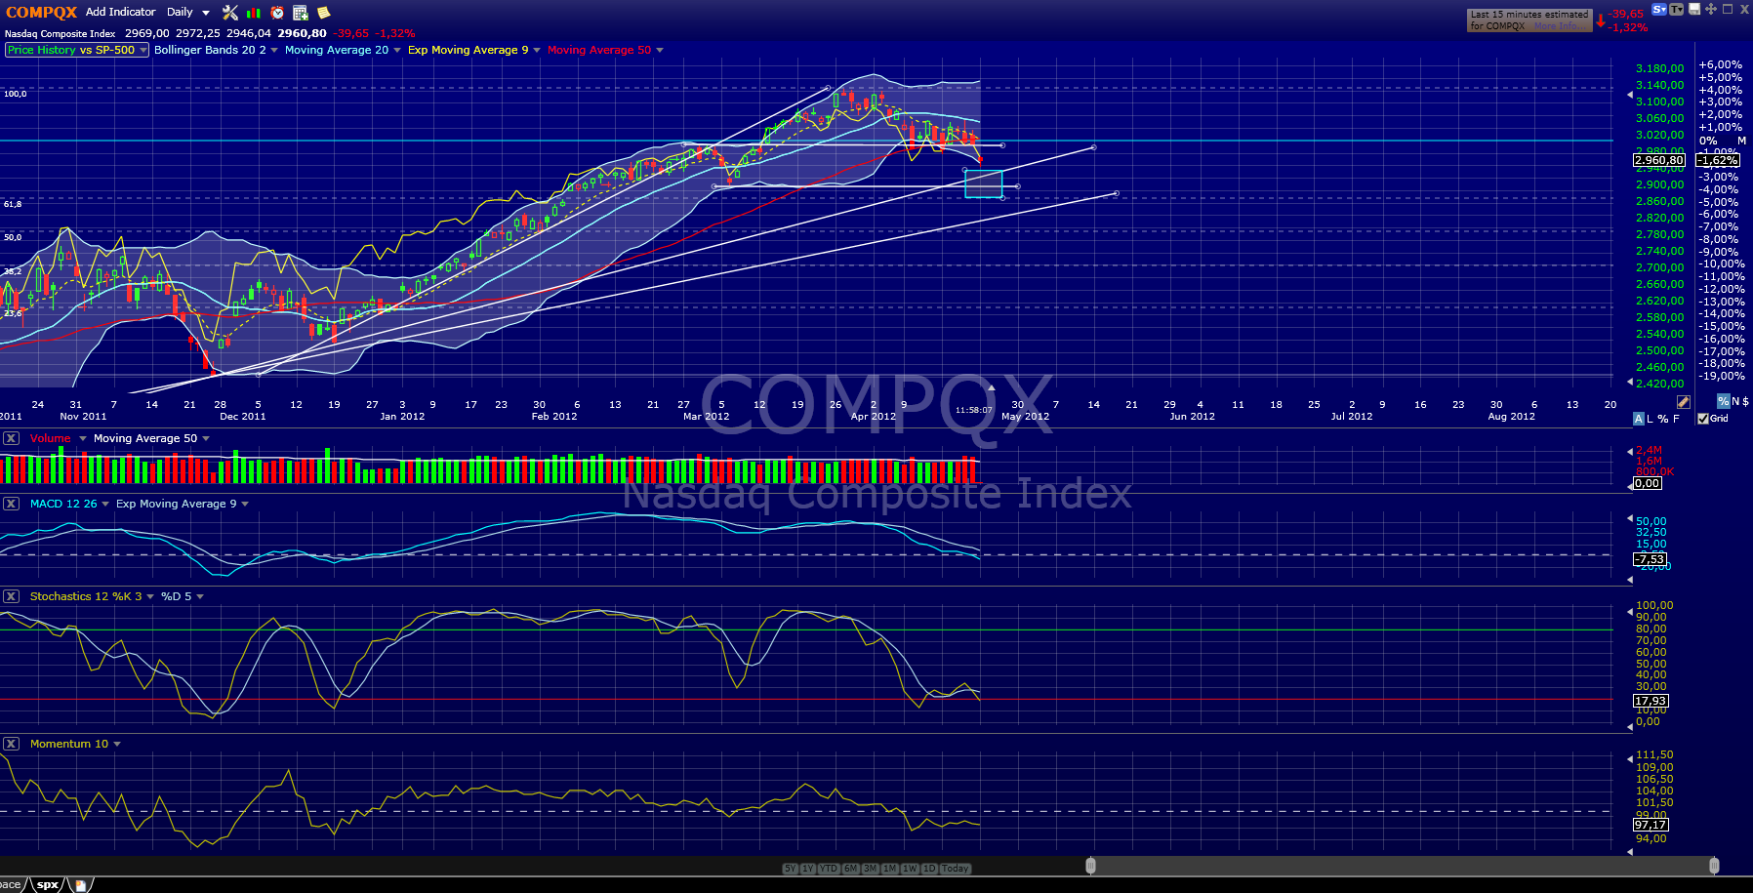This screenshot has height=893, width=1753.
Task: Select the N axis display mode
Action: click(1735, 401)
